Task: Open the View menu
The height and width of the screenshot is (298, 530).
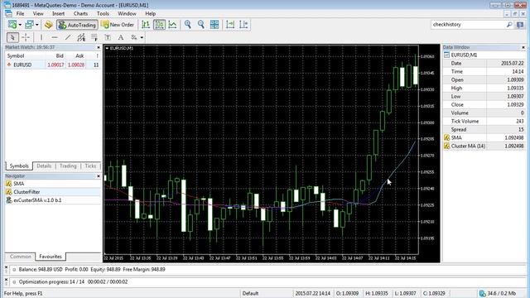Action: click(38, 13)
